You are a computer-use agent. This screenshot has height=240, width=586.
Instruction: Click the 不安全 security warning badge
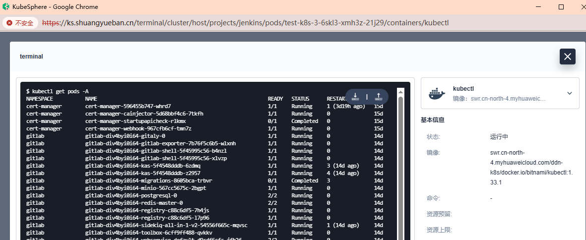click(x=20, y=23)
